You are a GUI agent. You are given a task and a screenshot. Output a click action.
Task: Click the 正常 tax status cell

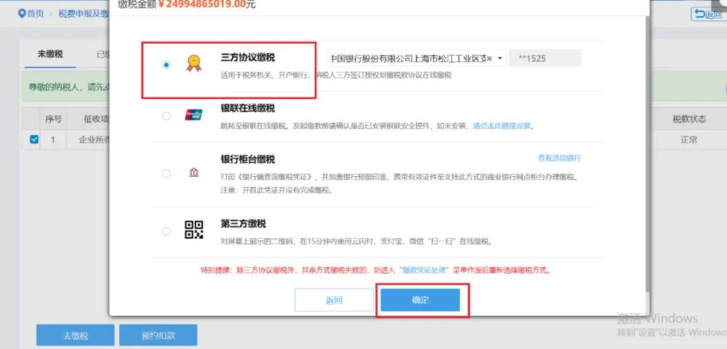pyautogui.click(x=689, y=140)
